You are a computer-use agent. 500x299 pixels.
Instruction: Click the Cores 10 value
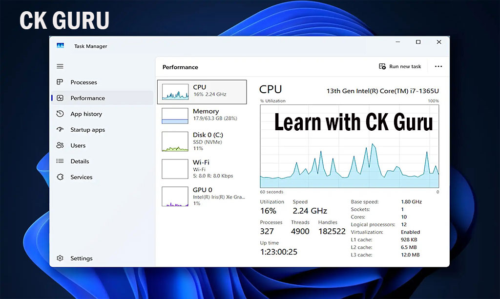404,217
